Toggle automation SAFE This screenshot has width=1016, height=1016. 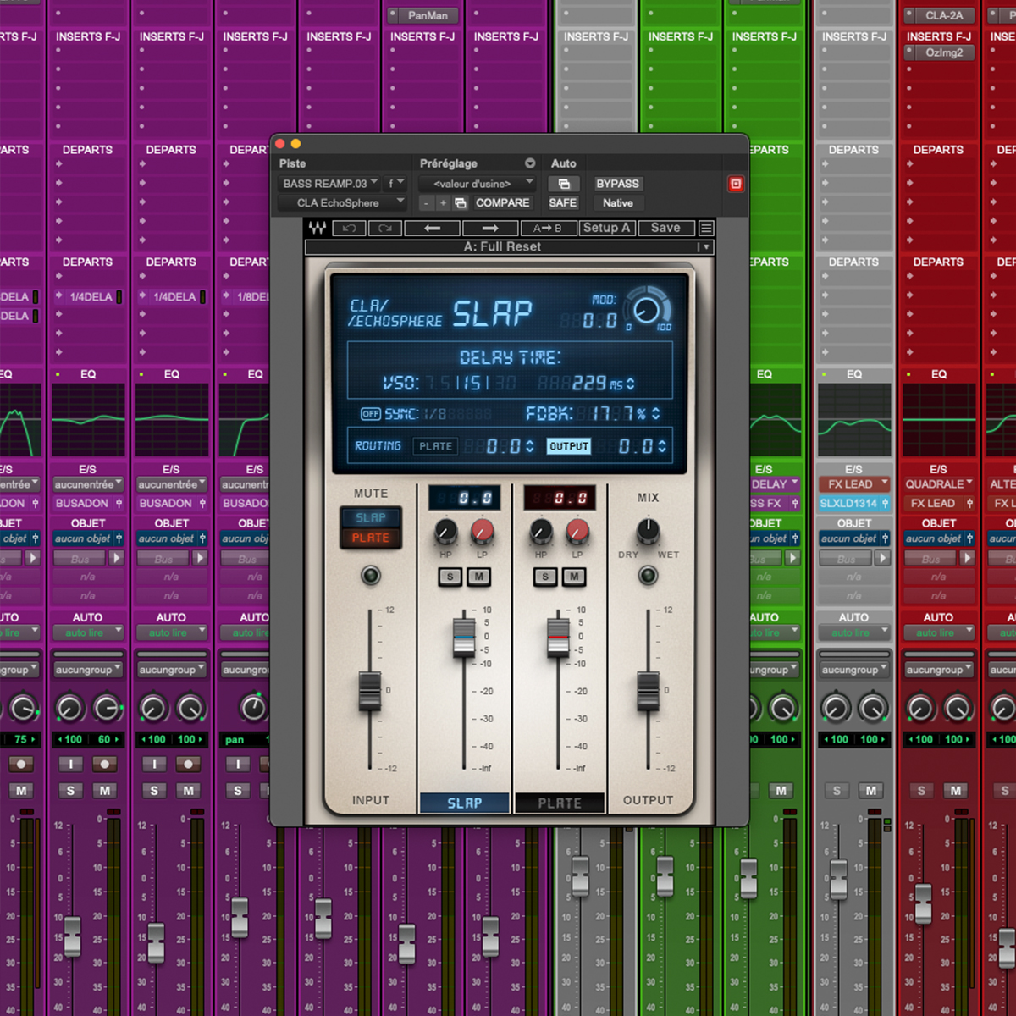click(x=563, y=203)
